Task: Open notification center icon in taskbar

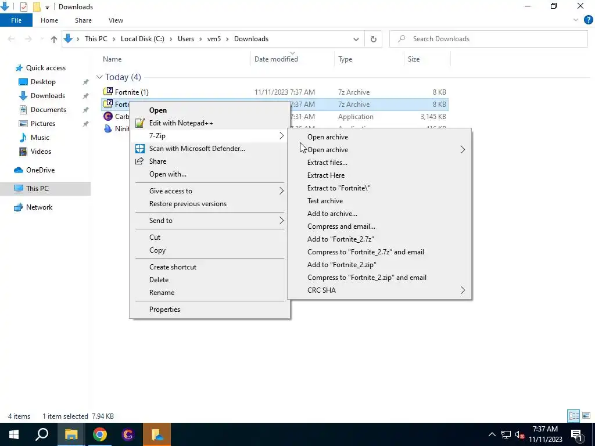Action: coord(576,434)
